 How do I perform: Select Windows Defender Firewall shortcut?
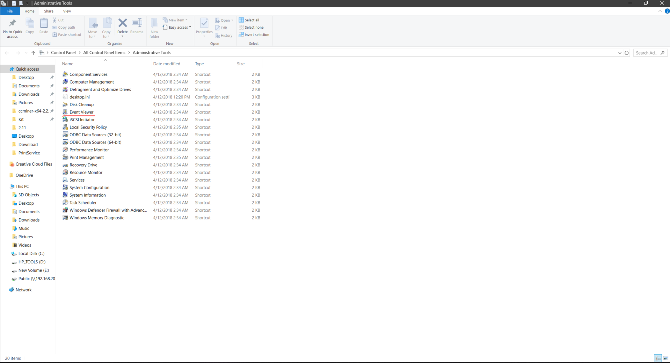tap(108, 210)
